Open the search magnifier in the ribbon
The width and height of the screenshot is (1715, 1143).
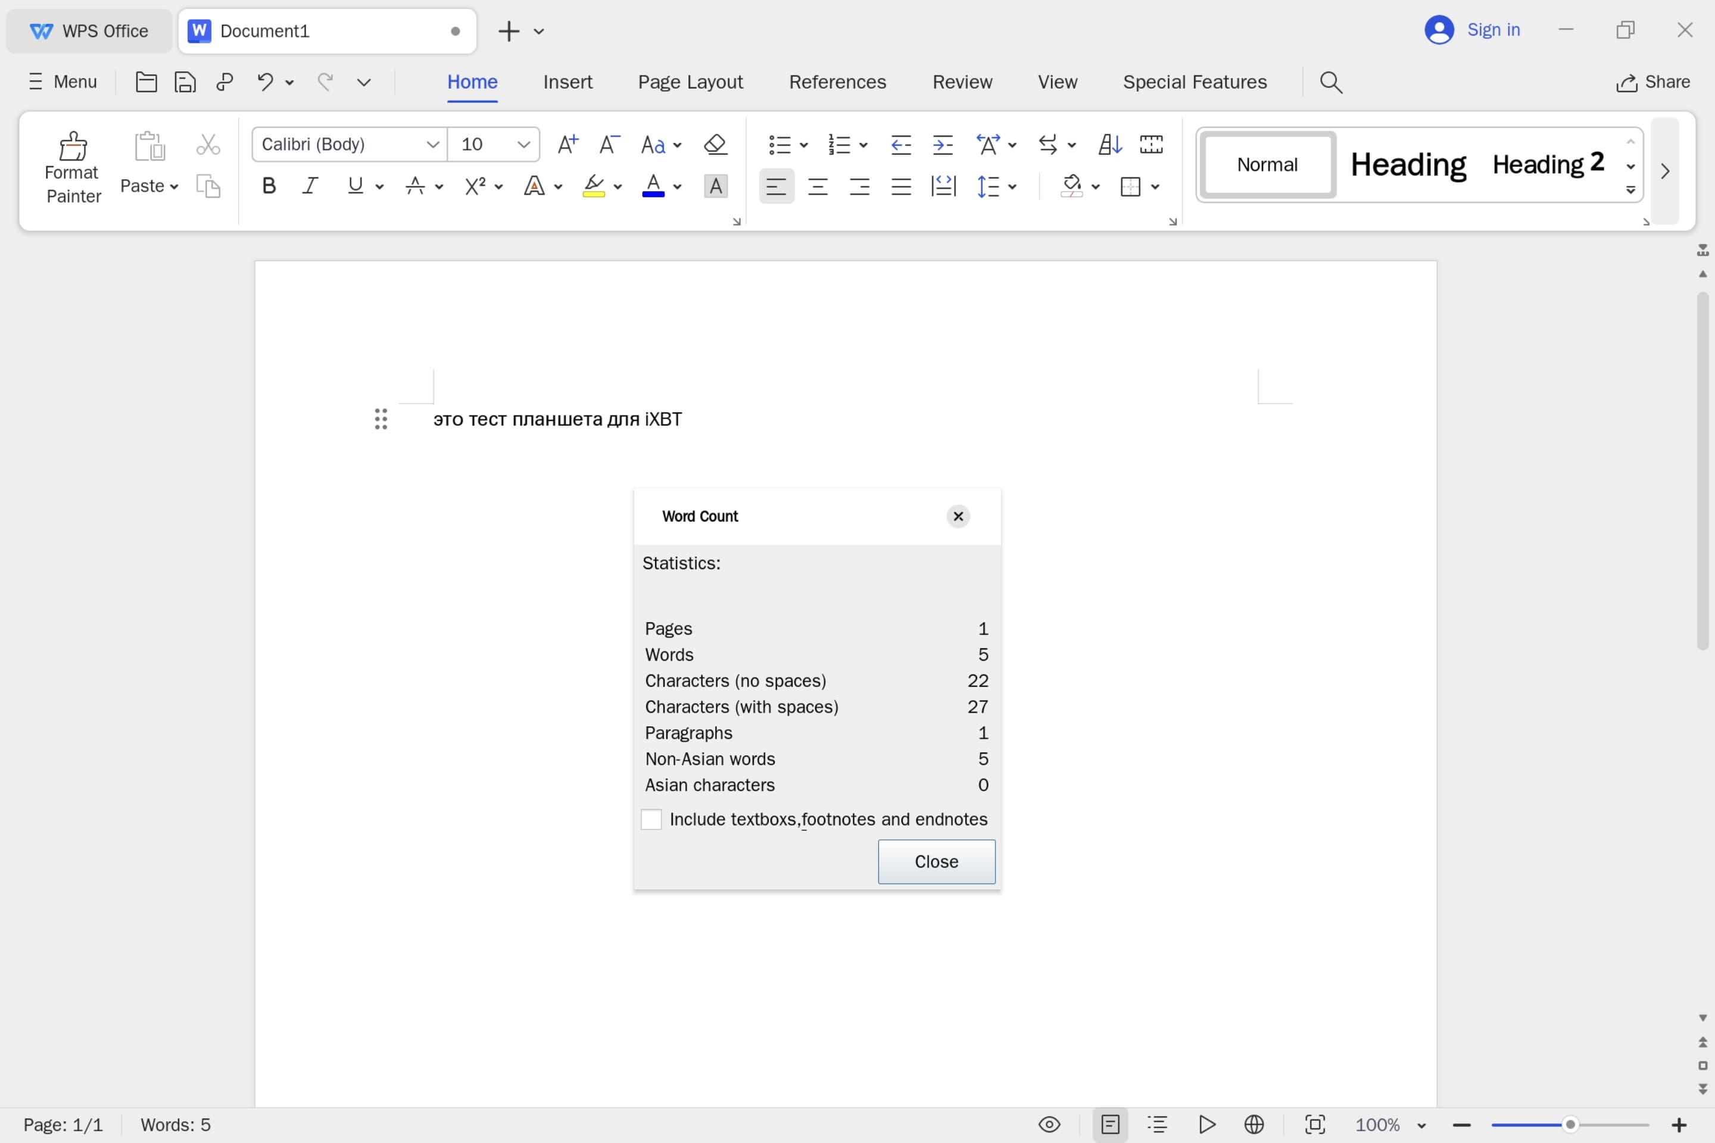(1331, 82)
